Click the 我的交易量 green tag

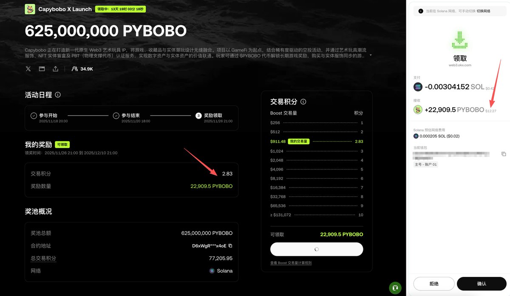tap(298, 142)
